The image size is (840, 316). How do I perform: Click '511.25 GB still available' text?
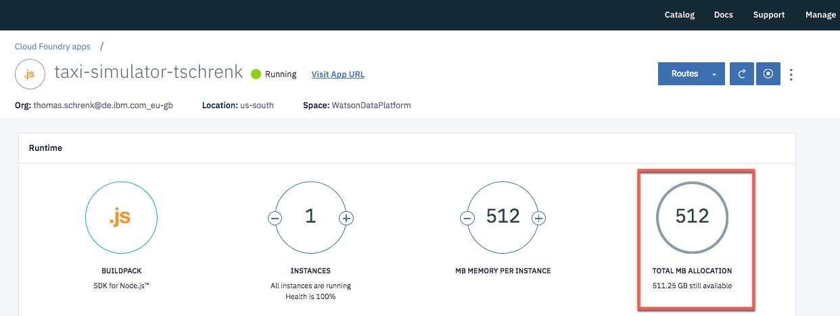point(692,286)
